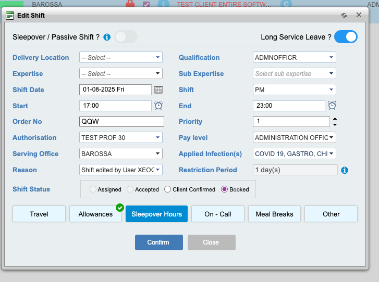Select the Client Confirmed radio button
This screenshot has height=282, width=379.
[168, 189]
